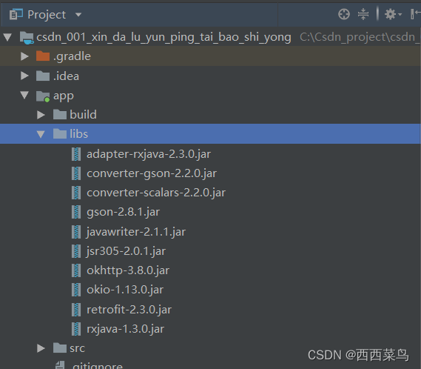Click jar icon of rxjava-1.3.0.jar
The height and width of the screenshot is (369, 421).
(x=76, y=329)
